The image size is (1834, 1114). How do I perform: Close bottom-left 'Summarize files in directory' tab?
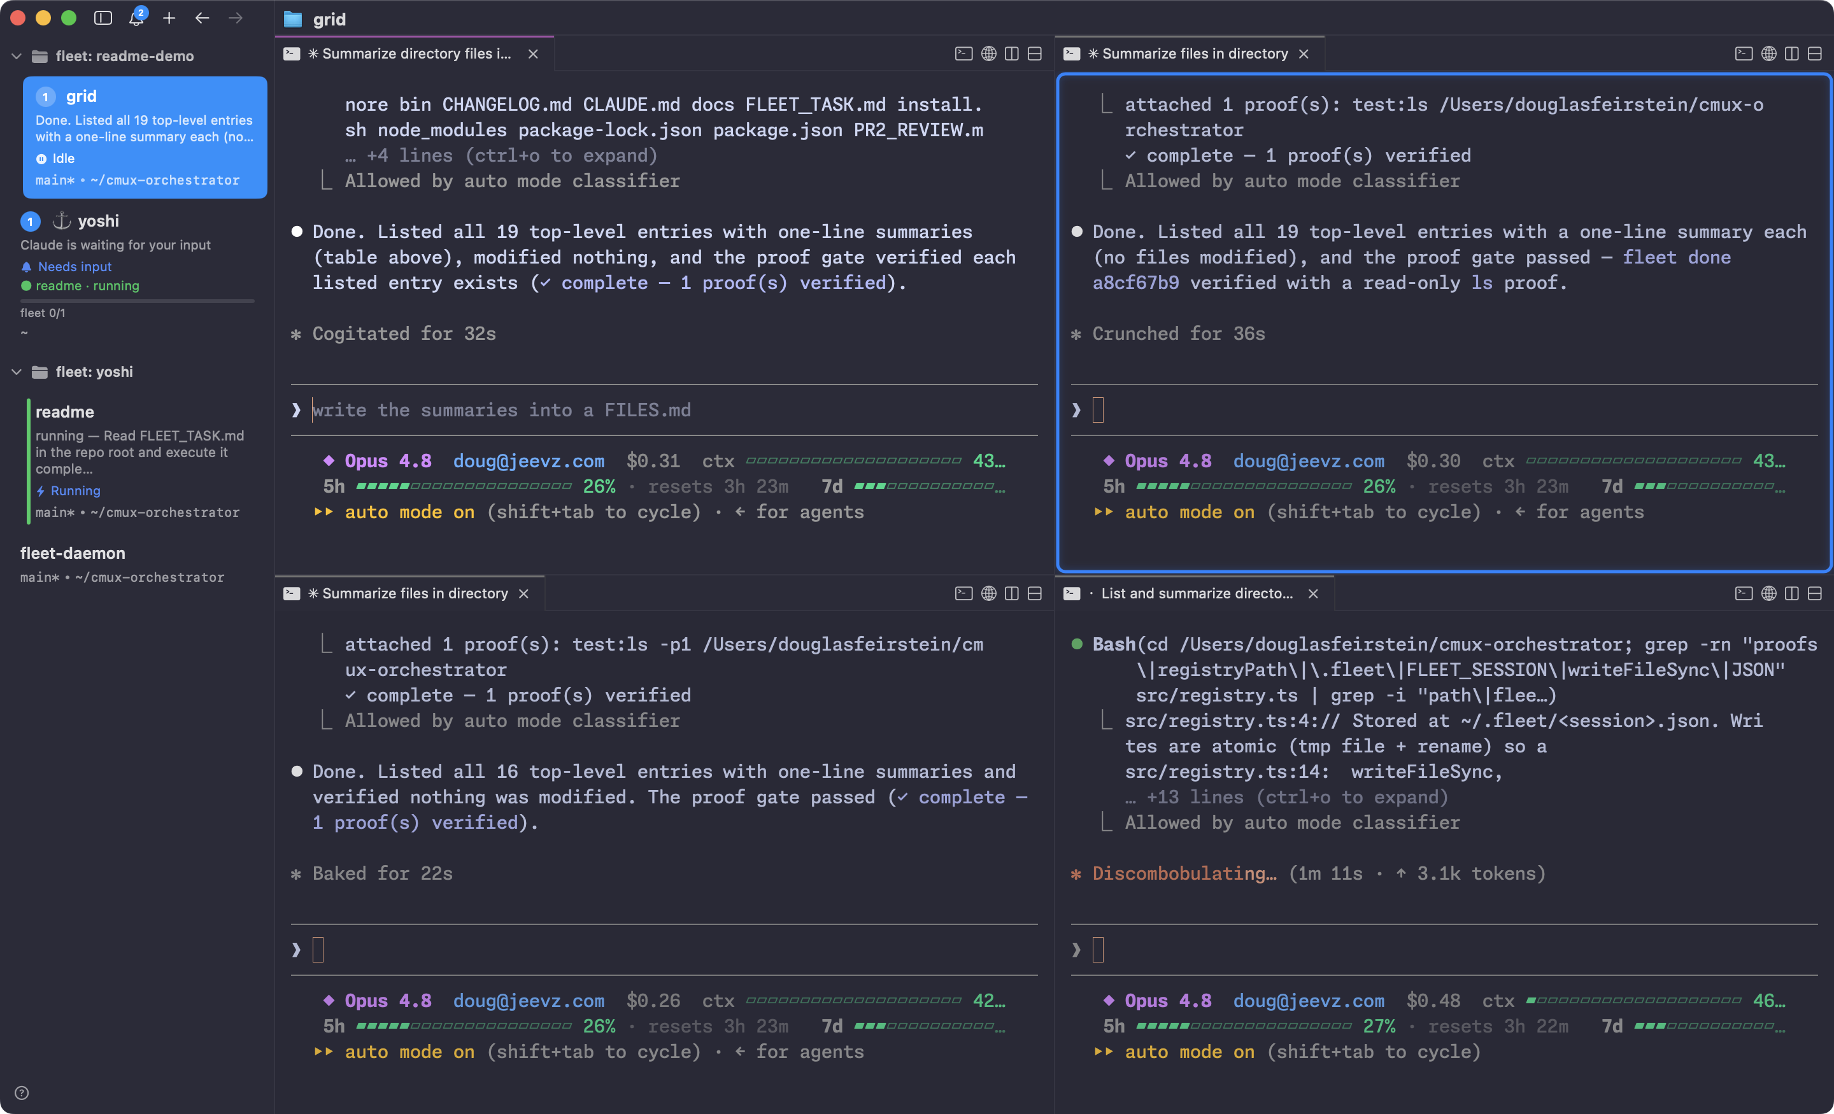coord(523,593)
